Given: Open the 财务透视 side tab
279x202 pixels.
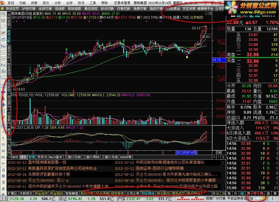Looking at the screenshot, I should 9,69.
